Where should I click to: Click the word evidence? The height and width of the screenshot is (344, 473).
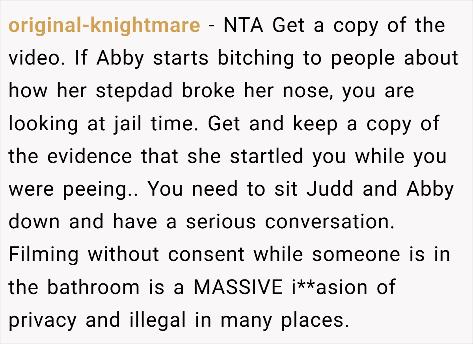coord(89,157)
